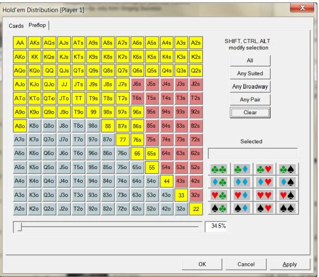Select the heart-diamond suit combination
The width and height of the screenshot is (319, 277).
click(242, 195)
